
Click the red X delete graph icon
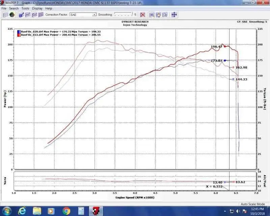click(x=143, y=15)
